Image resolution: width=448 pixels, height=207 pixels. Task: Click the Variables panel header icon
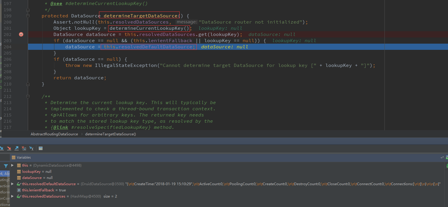coord(14,157)
